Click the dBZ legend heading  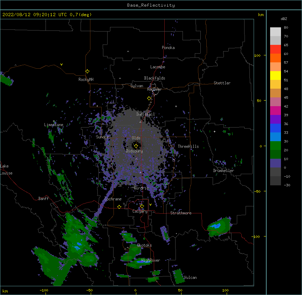284,19
